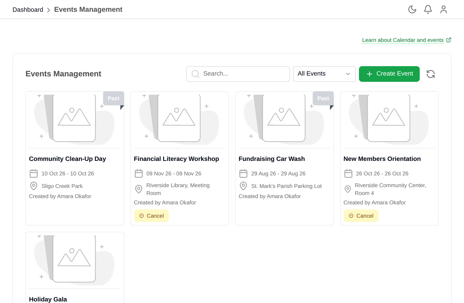Screen dimensions: 464x303
Task: Click location pin beside Sligo Creek Park
Action: [x=34, y=186]
